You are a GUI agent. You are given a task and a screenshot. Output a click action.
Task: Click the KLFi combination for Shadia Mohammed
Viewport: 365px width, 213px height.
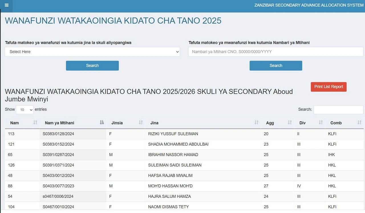(332, 144)
